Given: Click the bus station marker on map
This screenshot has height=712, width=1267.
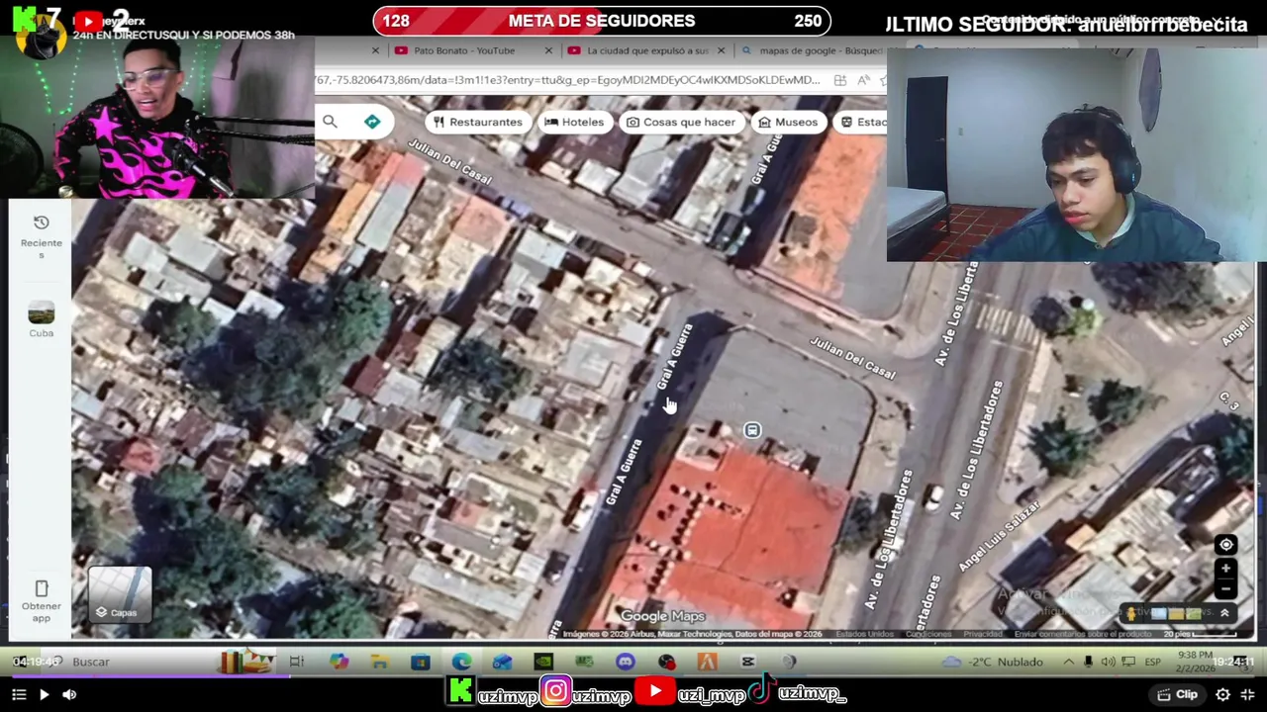Looking at the screenshot, I should tap(752, 430).
